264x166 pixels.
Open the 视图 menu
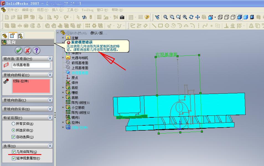click(x=43, y=10)
